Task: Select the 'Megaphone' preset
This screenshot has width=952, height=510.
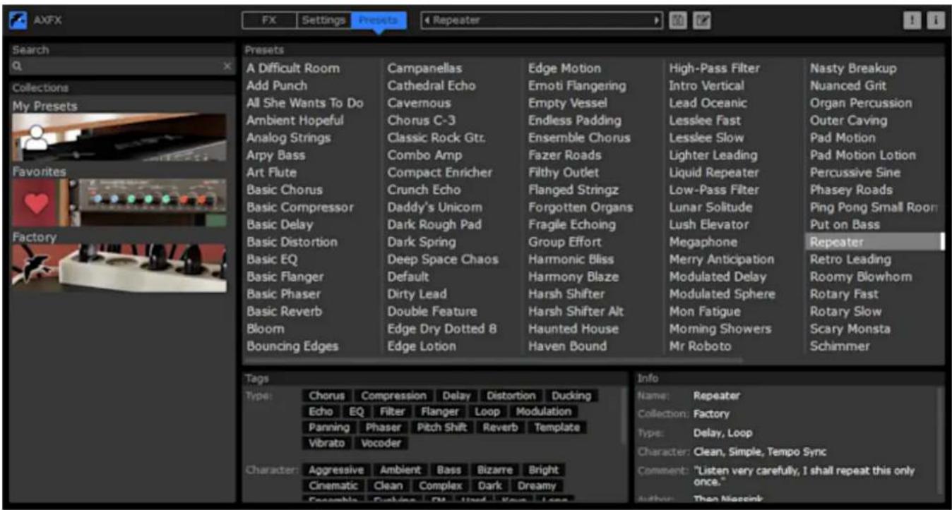Action: click(x=703, y=242)
